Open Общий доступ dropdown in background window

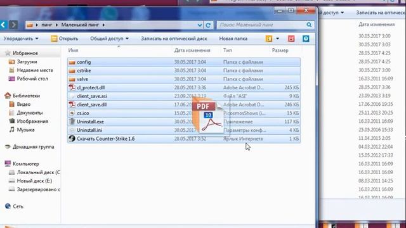tap(331, 13)
